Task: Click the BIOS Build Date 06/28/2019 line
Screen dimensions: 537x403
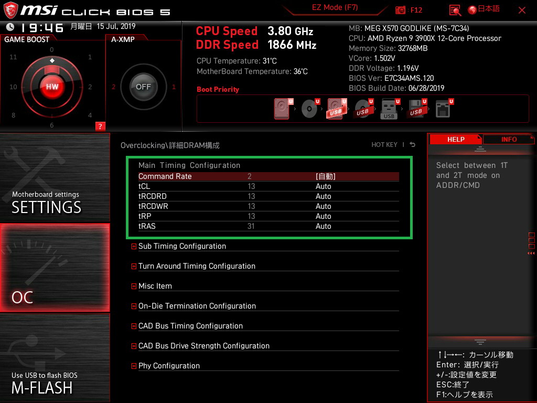Action: (x=396, y=88)
